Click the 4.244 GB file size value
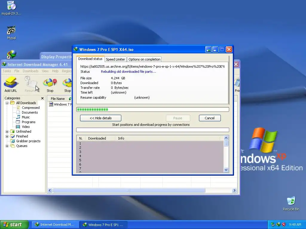Image resolution: width=306 pixels, height=229 pixels. (118, 78)
